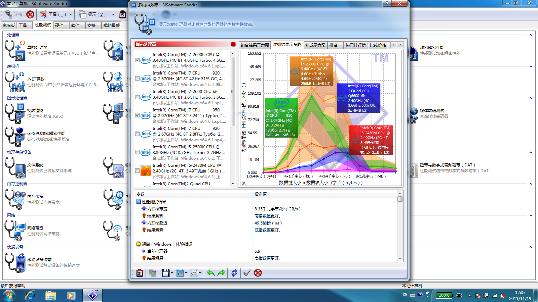Image resolution: width=538 pixels, height=302 pixels.
Task: Launch Windows Media Player from taskbar
Action: point(71,296)
